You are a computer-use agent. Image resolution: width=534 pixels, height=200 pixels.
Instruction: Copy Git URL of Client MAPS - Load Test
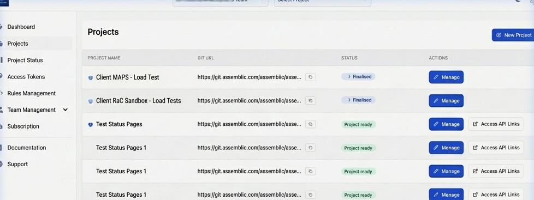tap(310, 77)
